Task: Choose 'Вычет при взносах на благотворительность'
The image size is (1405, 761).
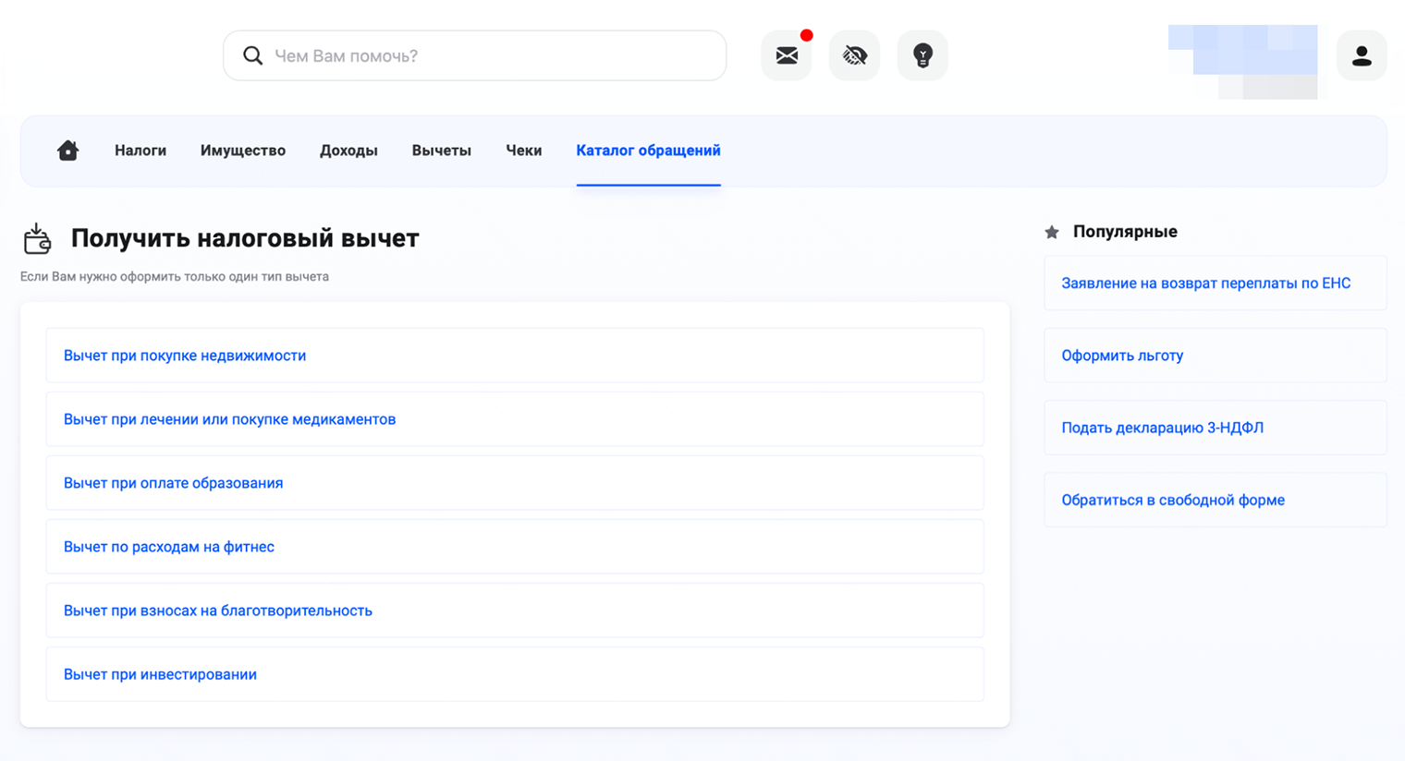Action: pyautogui.click(x=515, y=610)
